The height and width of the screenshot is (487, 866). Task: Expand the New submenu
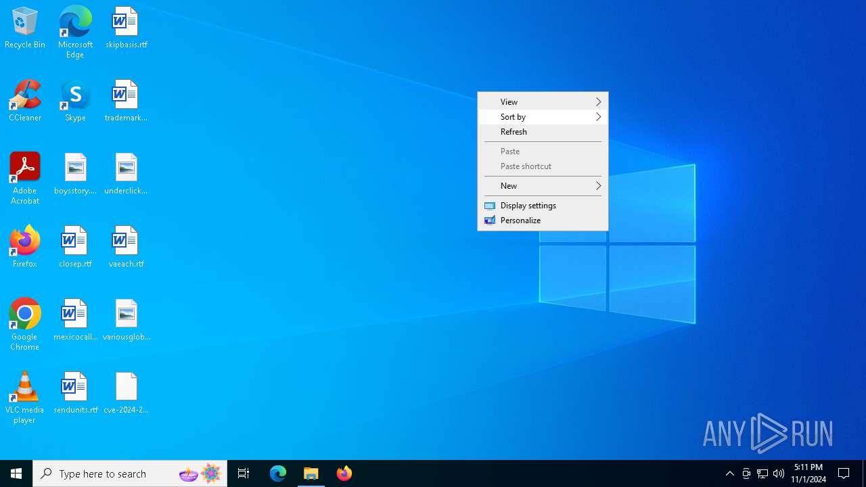[543, 186]
